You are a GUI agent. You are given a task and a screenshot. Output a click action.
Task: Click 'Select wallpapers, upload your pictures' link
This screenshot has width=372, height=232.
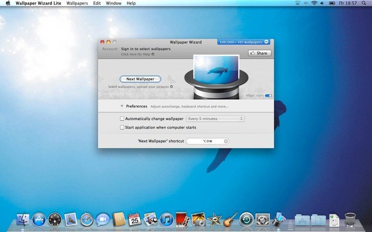tap(138, 87)
